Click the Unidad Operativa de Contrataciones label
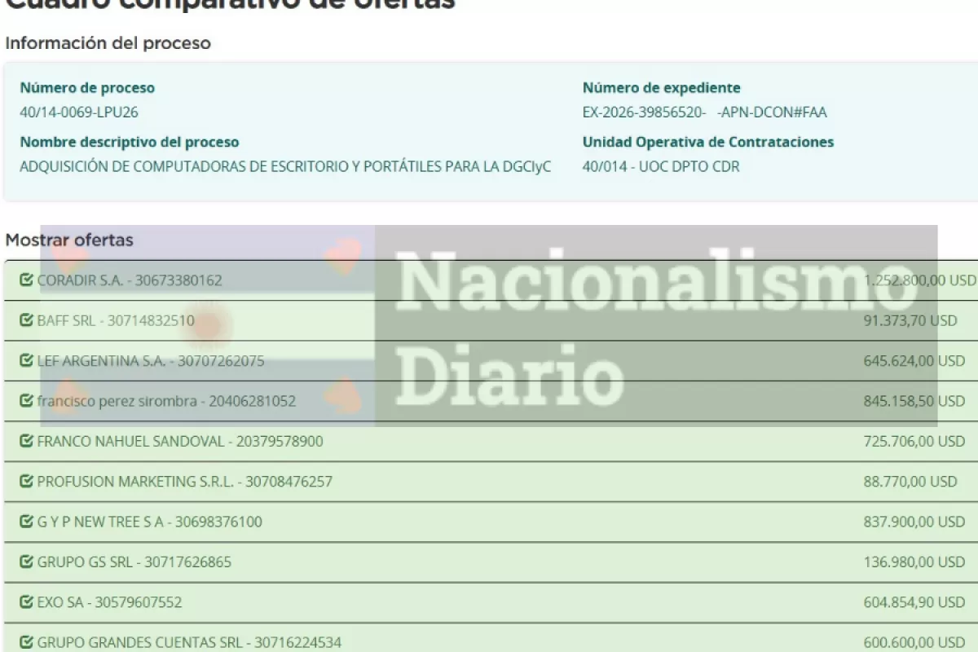Screen dimensions: 978x652 point(708,142)
